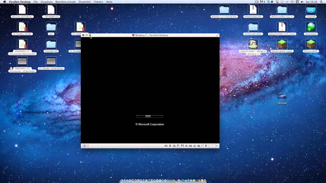Click the sound speaker icon in Parallels status bar

tap(186, 146)
